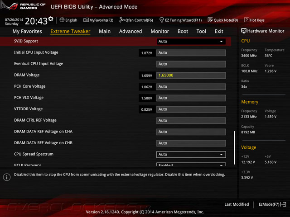Click the EzMode exit arrow icon

click(x=283, y=204)
